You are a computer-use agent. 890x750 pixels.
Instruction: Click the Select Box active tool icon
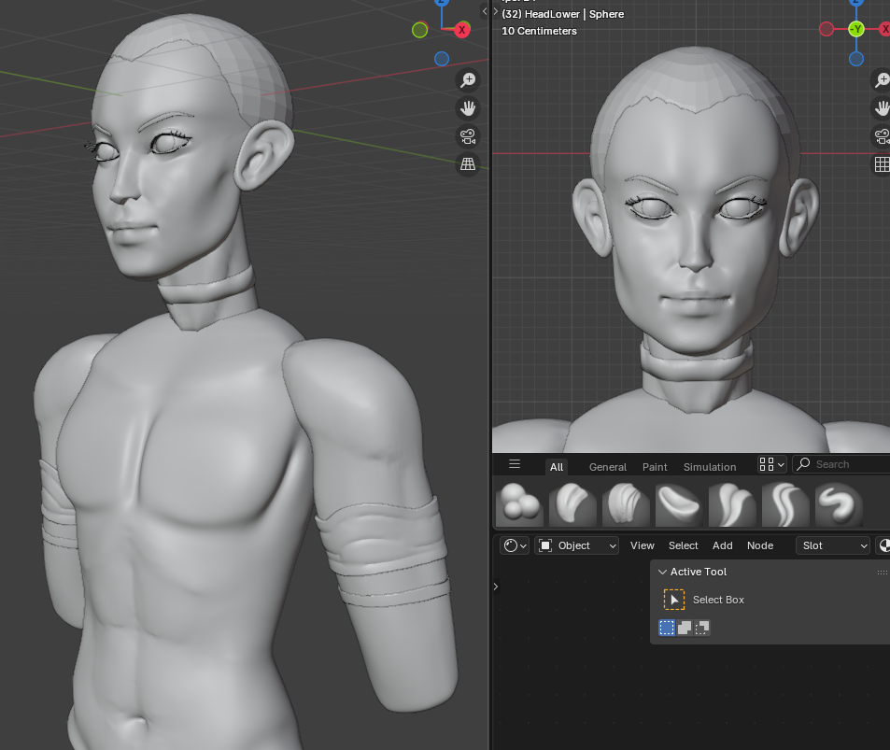pyautogui.click(x=674, y=600)
